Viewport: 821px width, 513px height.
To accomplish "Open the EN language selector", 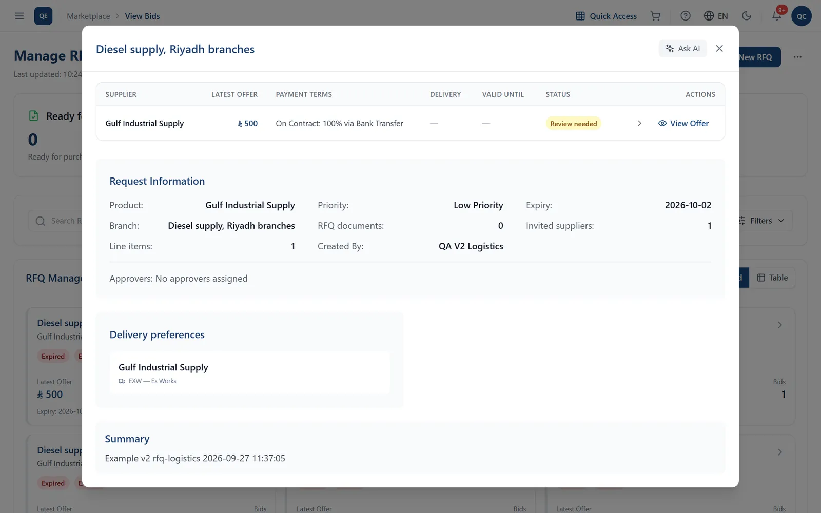I will click(716, 16).
